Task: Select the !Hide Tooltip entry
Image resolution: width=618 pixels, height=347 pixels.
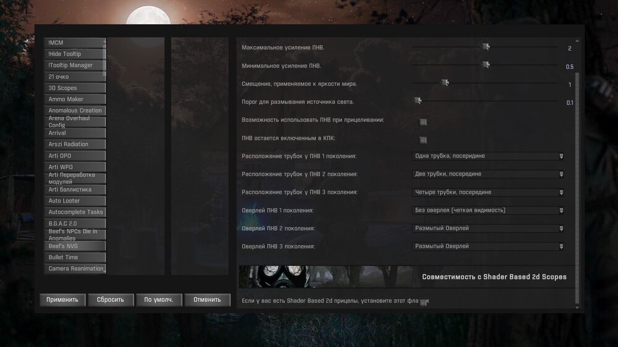Action: (x=75, y=54)
